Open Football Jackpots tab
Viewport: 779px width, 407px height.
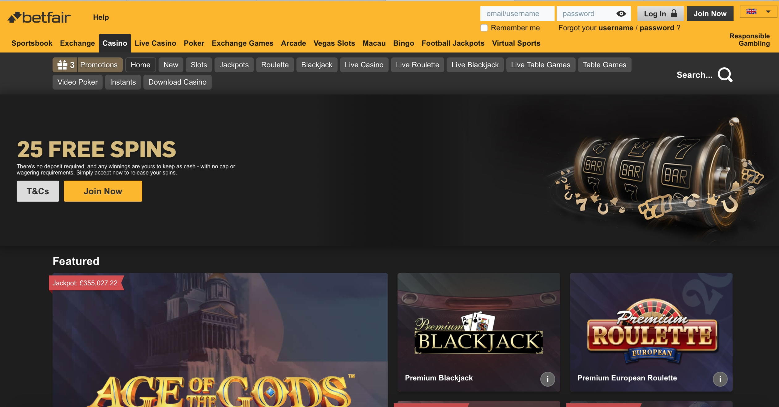(x=453, y=43)
